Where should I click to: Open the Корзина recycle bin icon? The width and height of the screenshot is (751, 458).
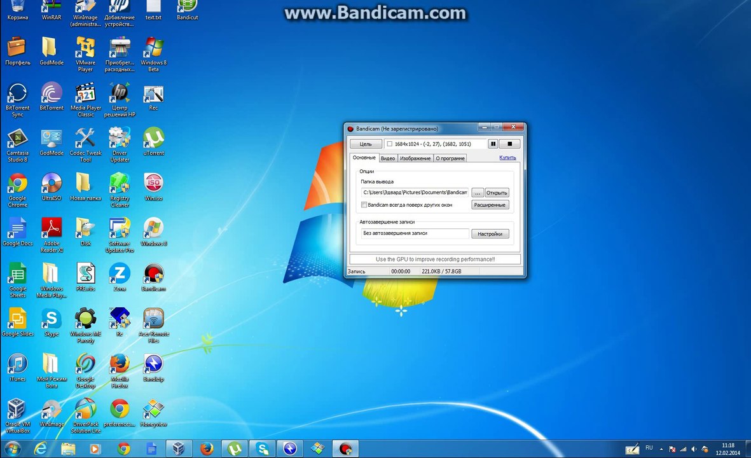(17, 10)
